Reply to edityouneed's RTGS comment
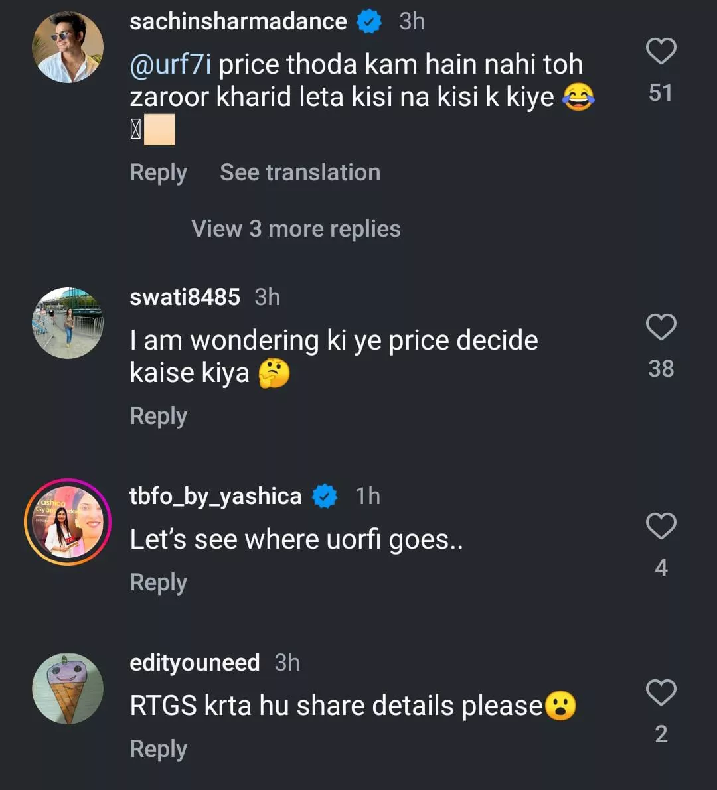This screenshot has width=717, height=790. pyautogui.click(x=159, y=749)
